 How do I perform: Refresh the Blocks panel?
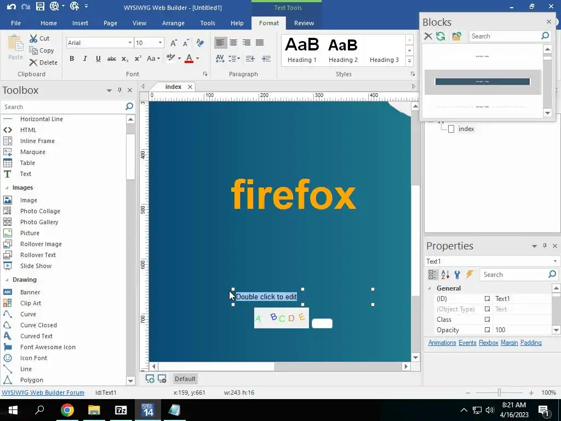pyautogui.click(x=440, y=36)
